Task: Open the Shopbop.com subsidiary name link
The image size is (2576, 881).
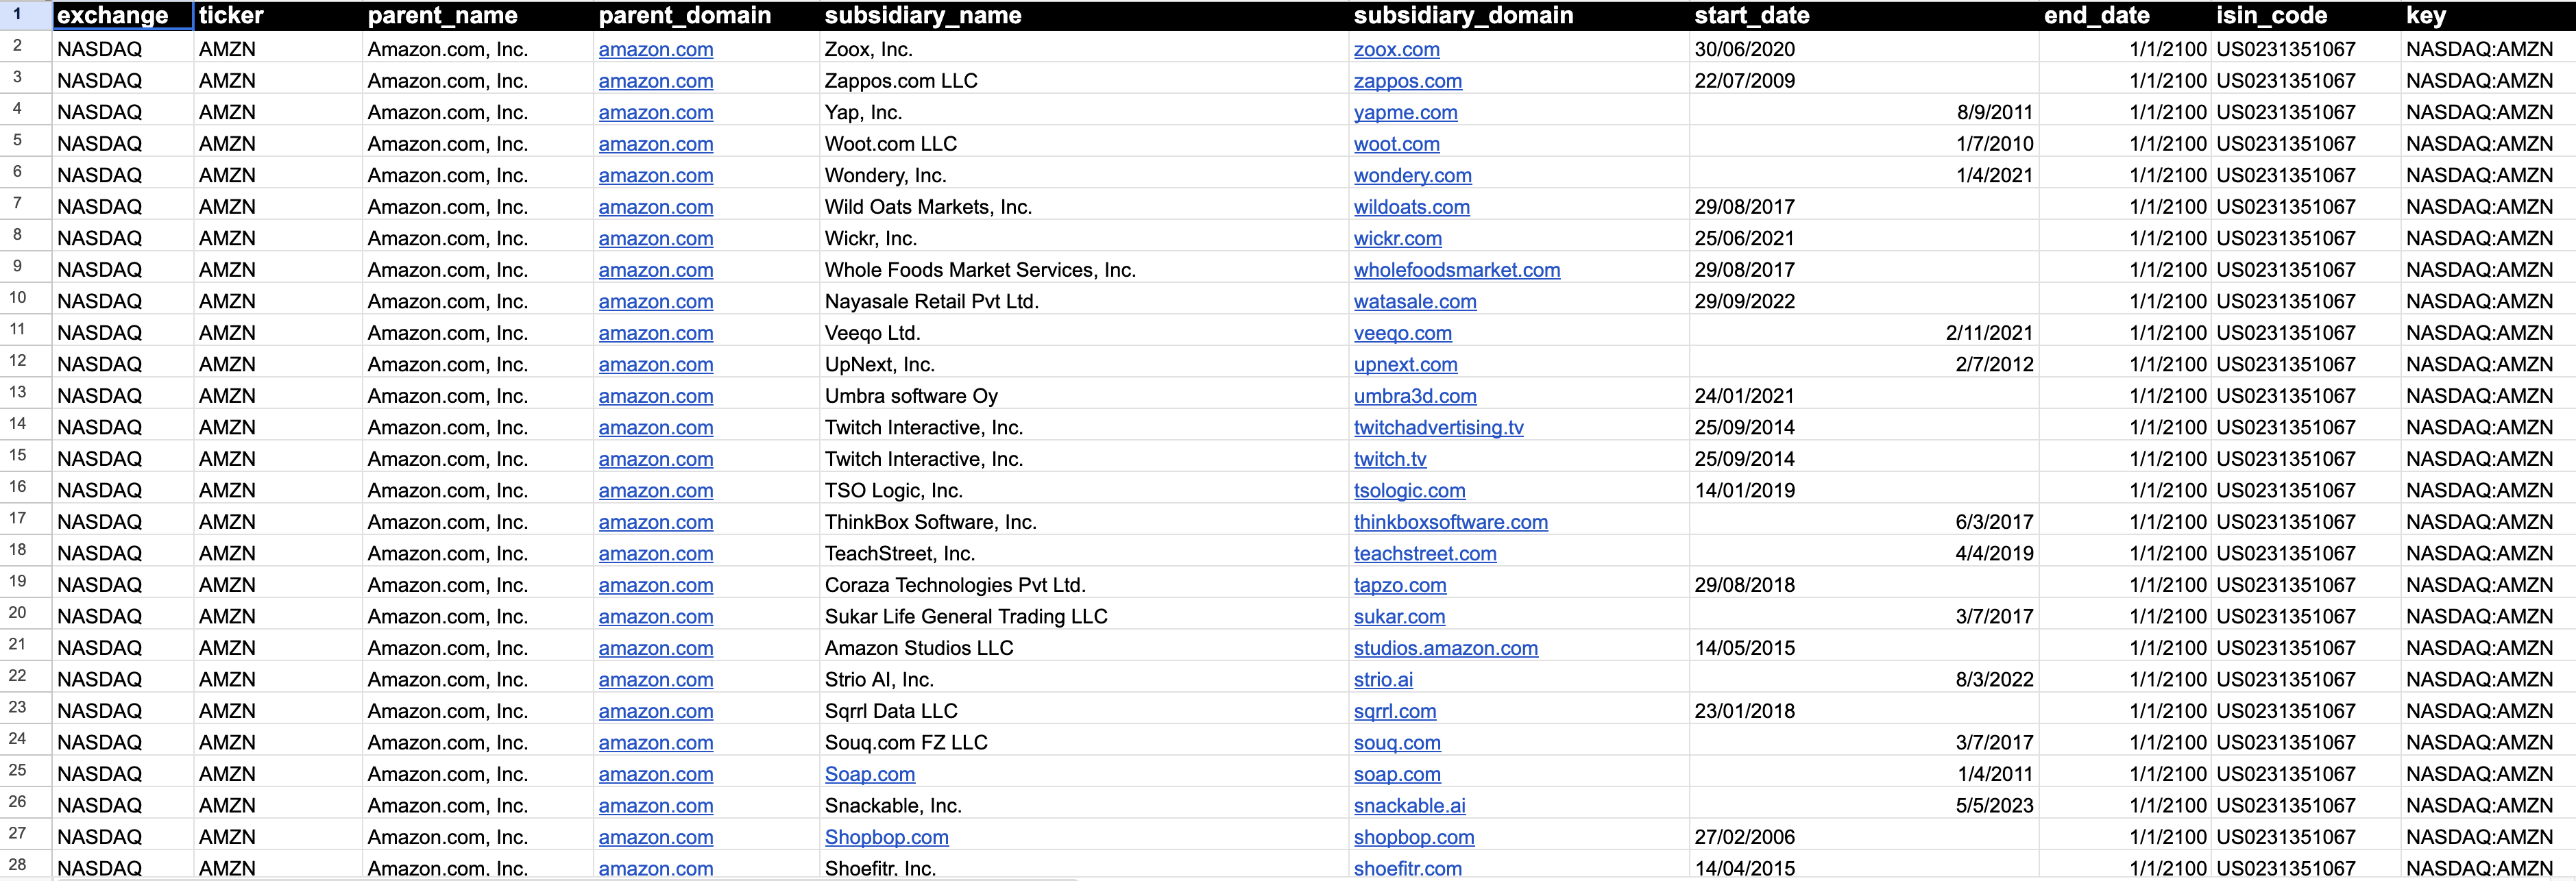Action: [886, 837]
